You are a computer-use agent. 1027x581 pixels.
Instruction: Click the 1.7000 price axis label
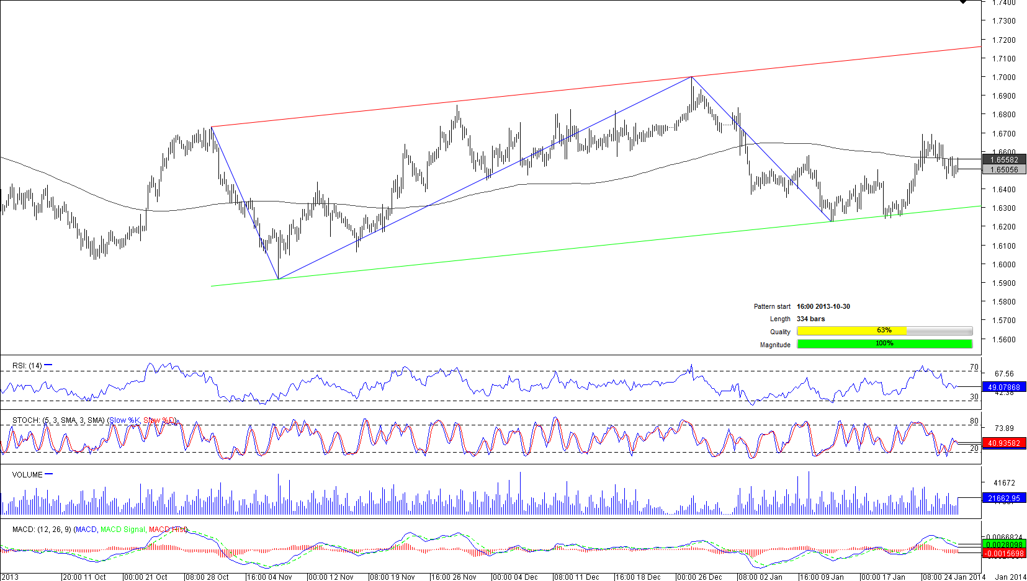point(1003,78)
